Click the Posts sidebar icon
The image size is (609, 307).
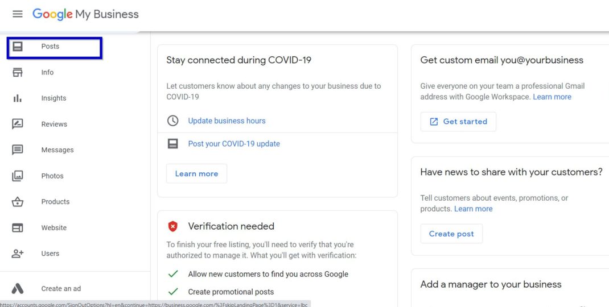click(18, 47)
